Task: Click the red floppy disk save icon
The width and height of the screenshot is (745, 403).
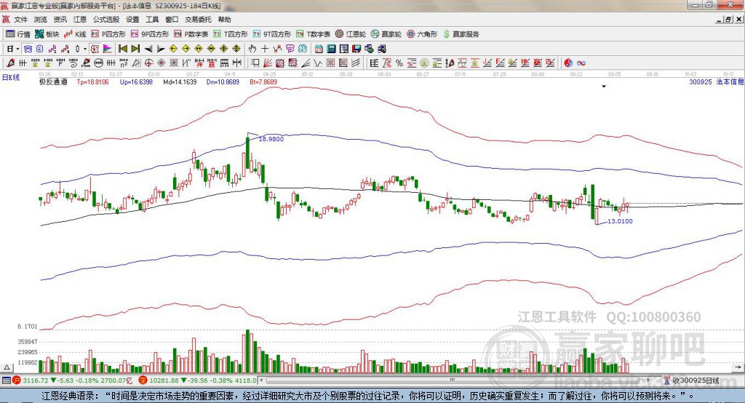Action: pos(356,49)
